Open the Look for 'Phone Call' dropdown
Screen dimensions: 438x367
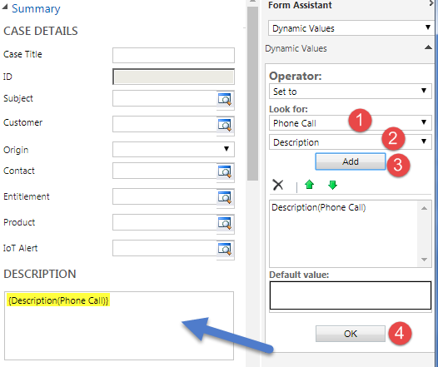coord(351,123)
